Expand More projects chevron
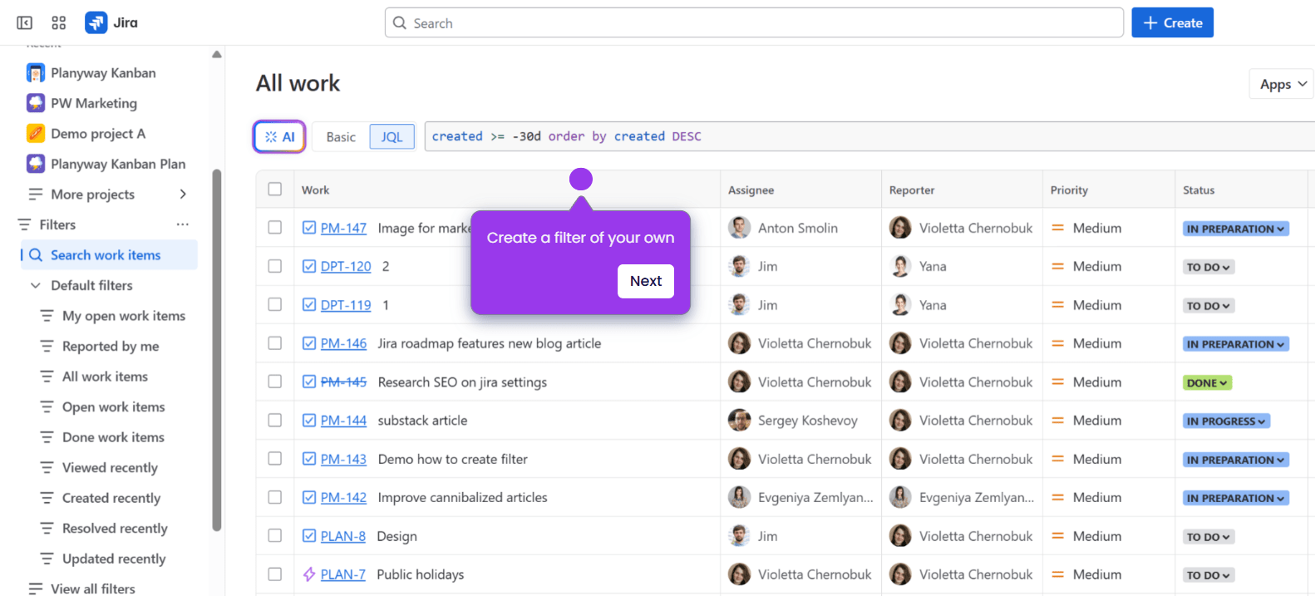 183,195
